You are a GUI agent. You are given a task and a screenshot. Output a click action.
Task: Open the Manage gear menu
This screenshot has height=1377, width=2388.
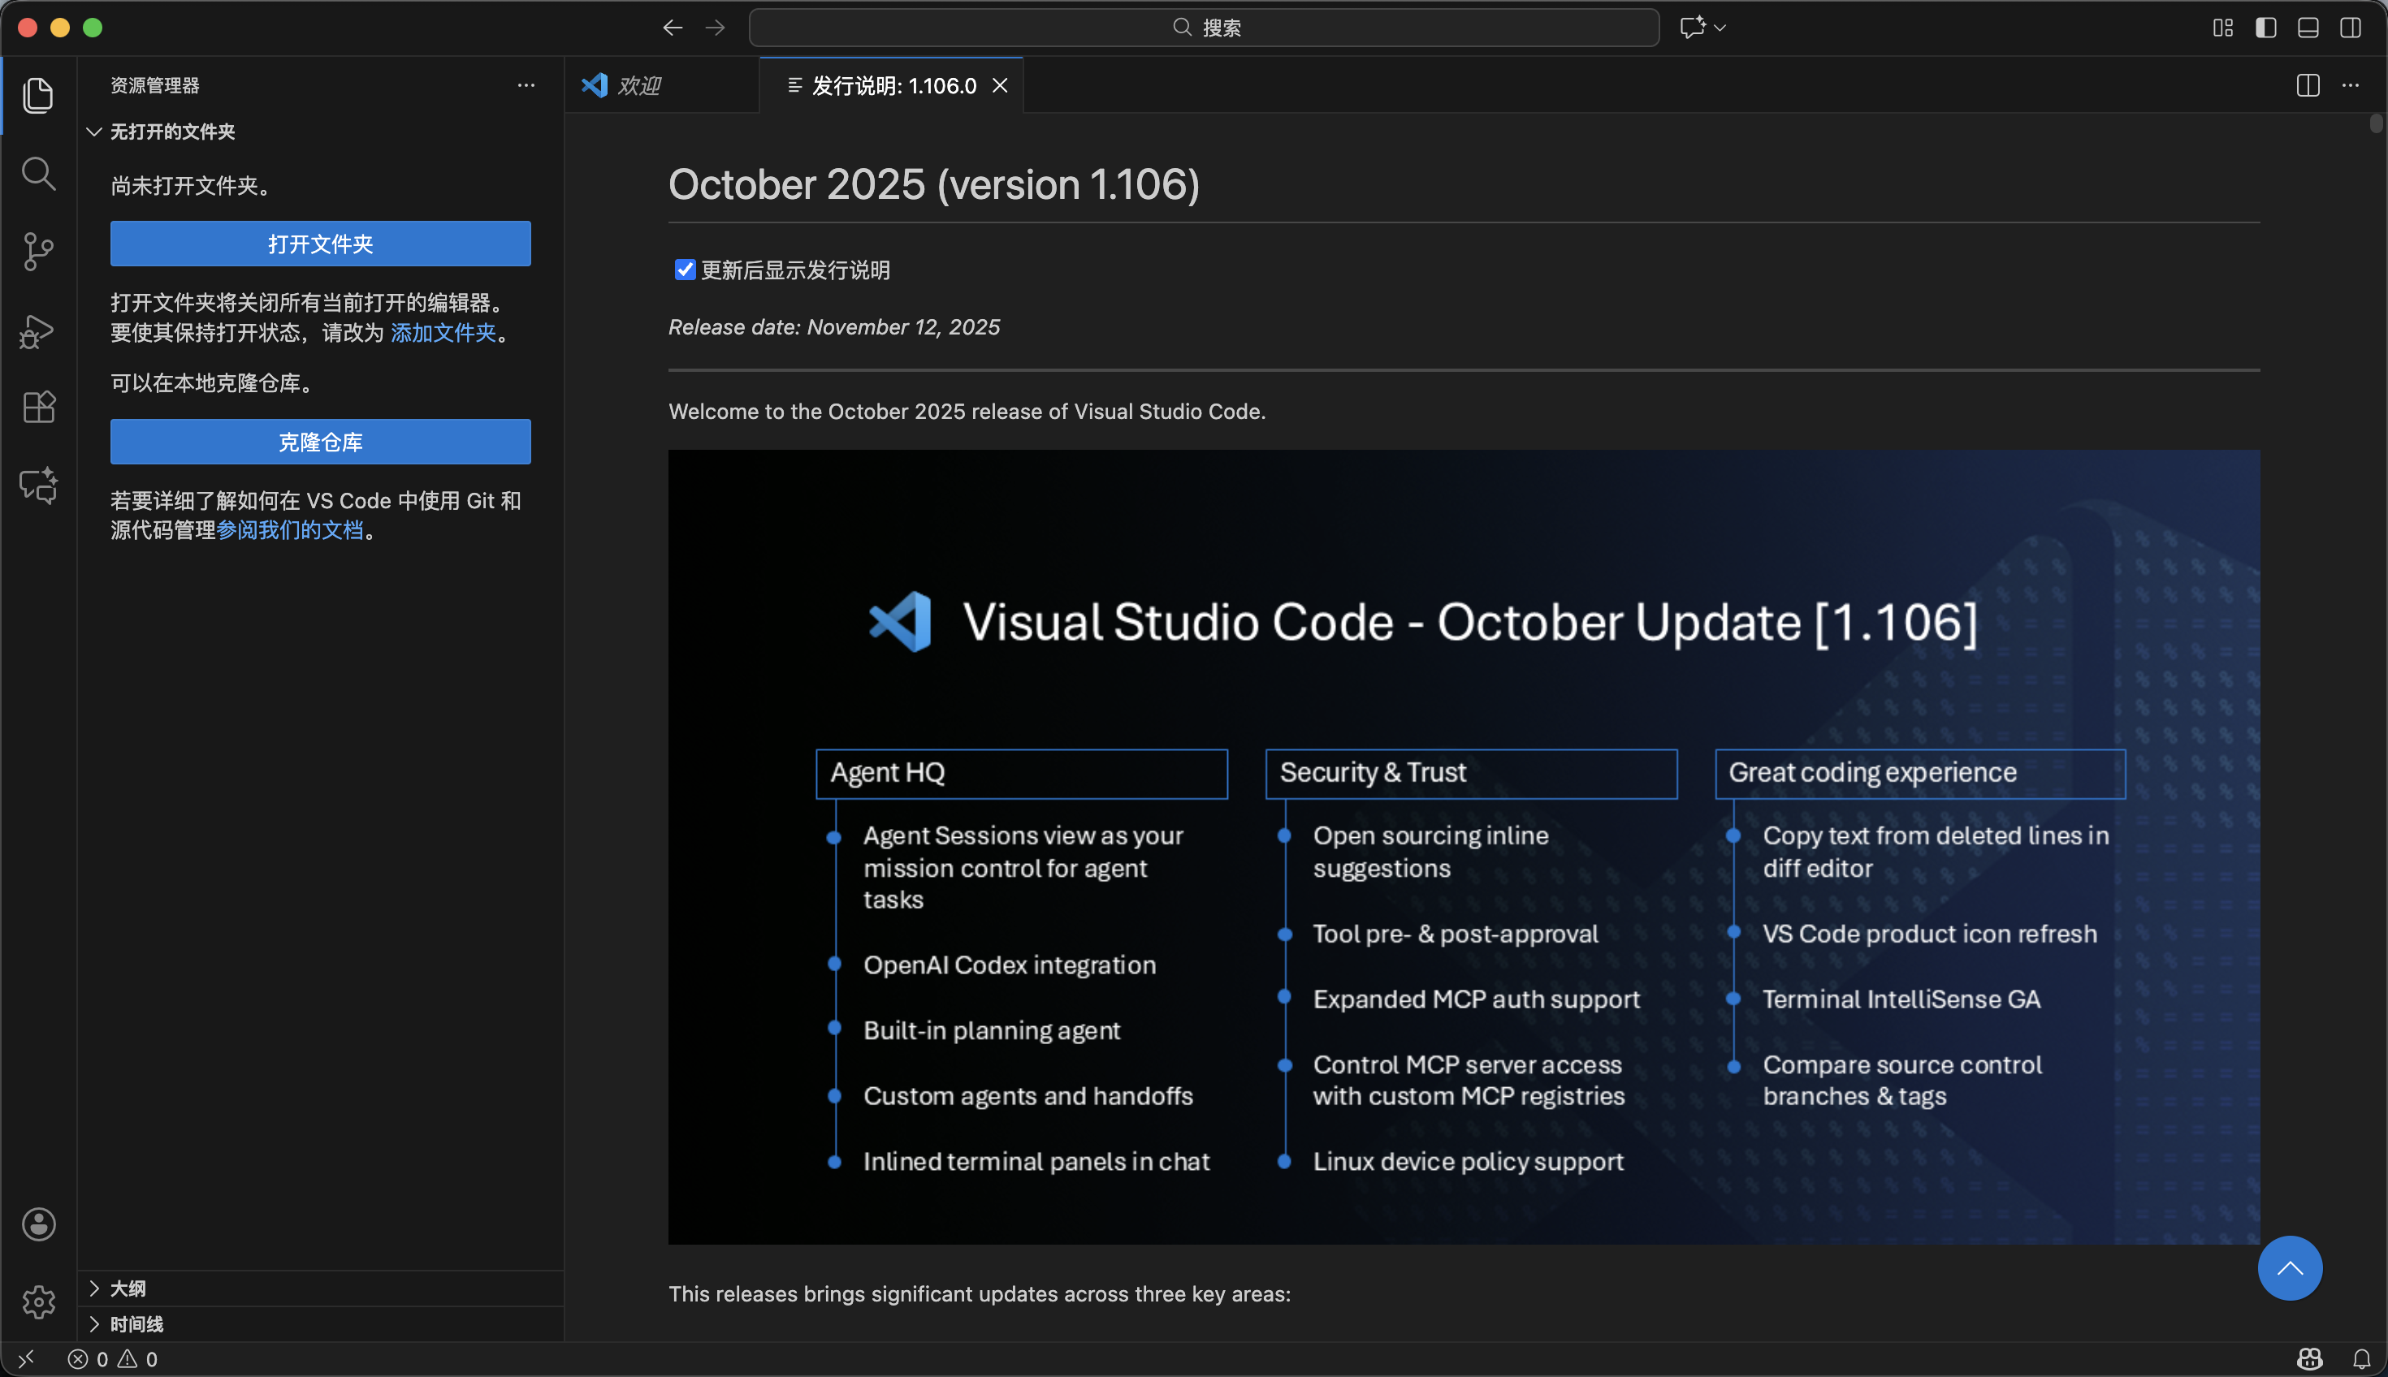coord(38,1302)
